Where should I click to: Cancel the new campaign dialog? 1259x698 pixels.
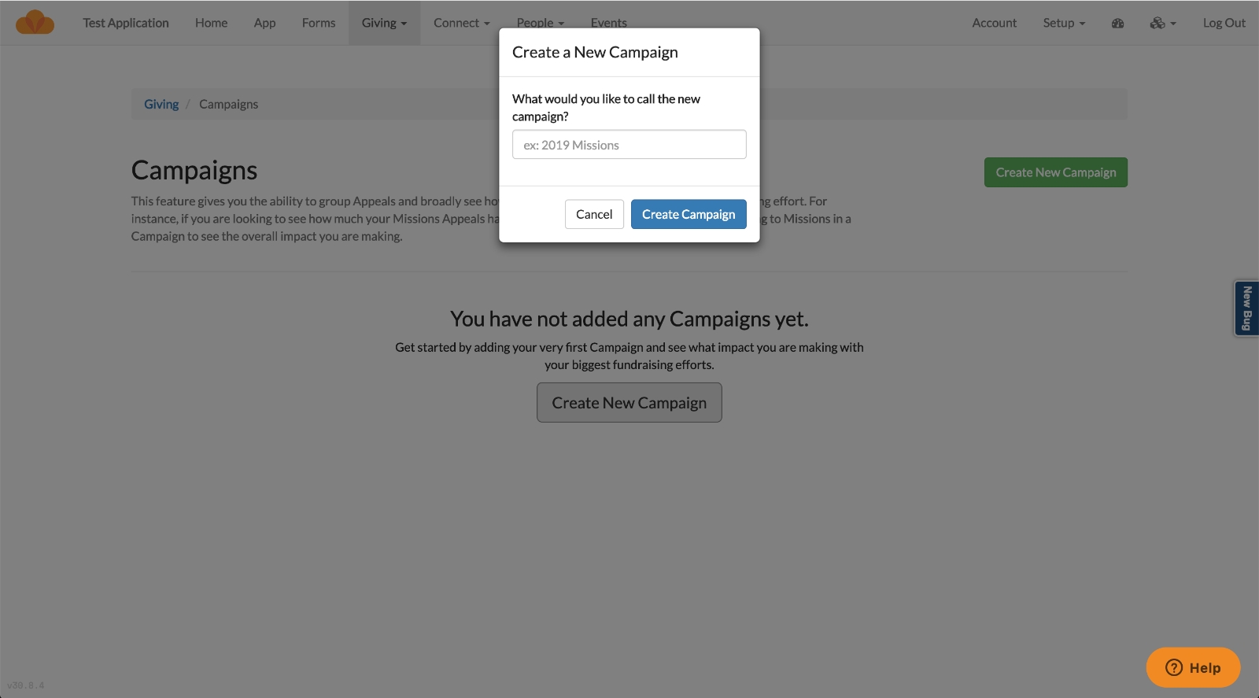[x=594, y=213]
